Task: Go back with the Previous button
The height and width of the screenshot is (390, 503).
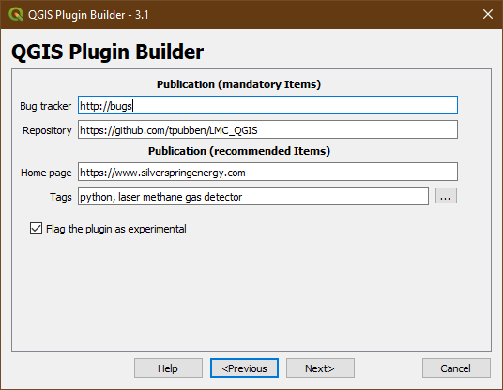Action: [244, 368]
